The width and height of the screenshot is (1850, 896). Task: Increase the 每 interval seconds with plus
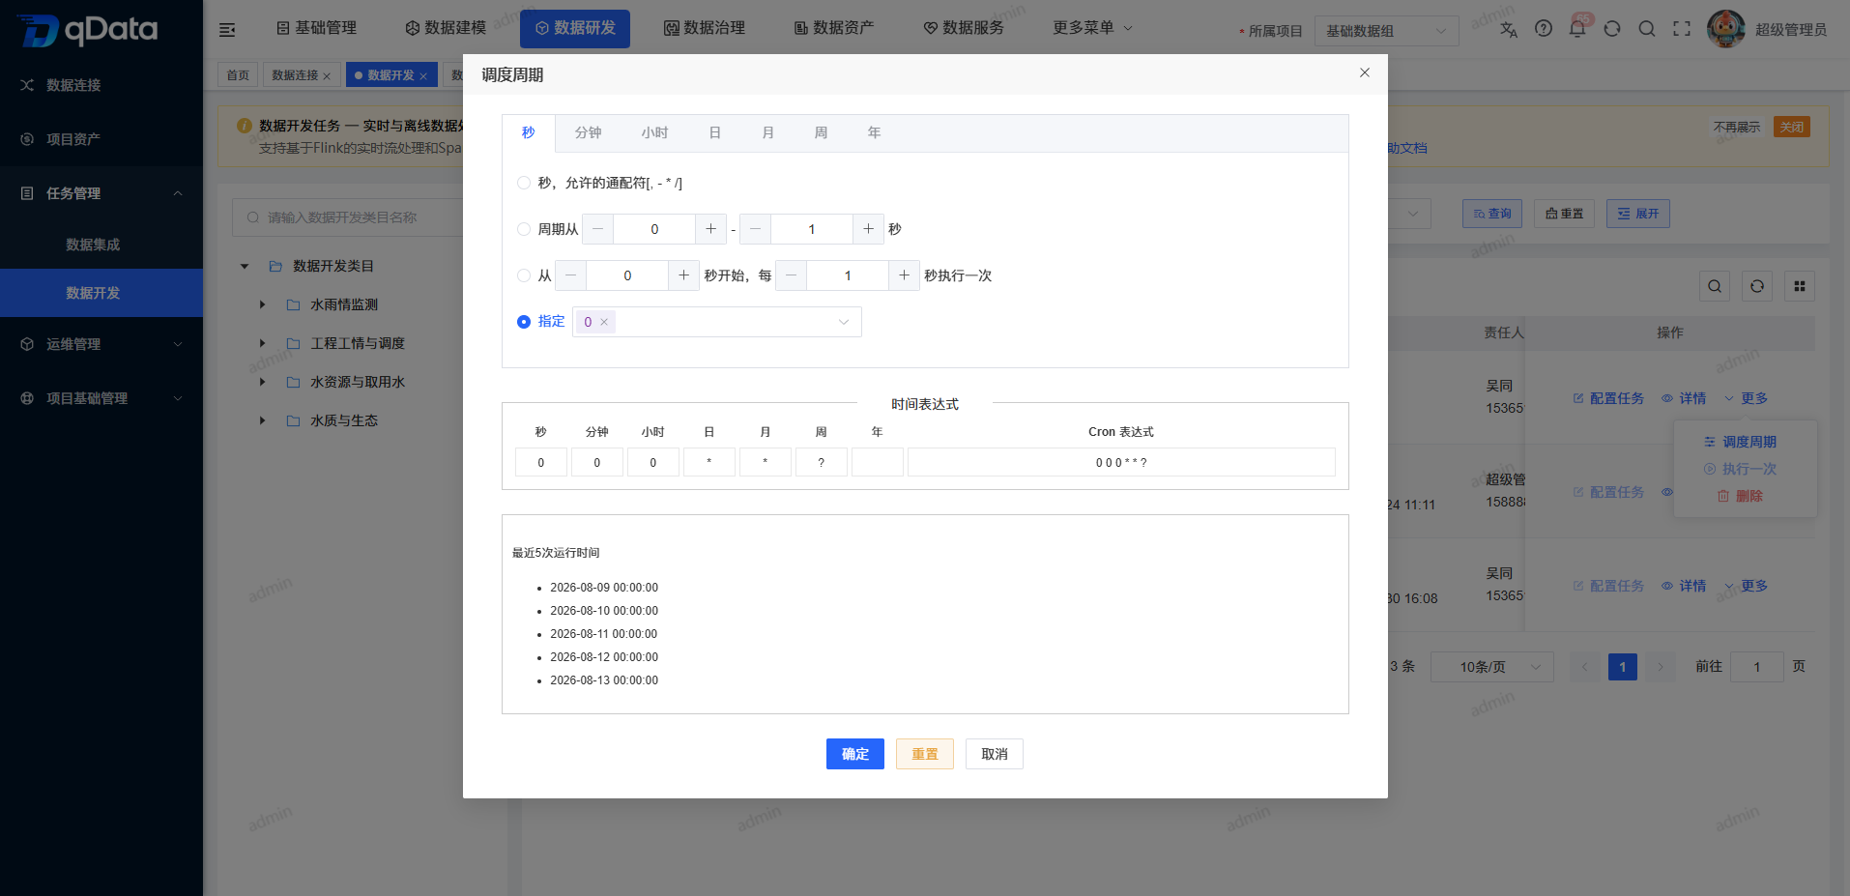(904, 275)
